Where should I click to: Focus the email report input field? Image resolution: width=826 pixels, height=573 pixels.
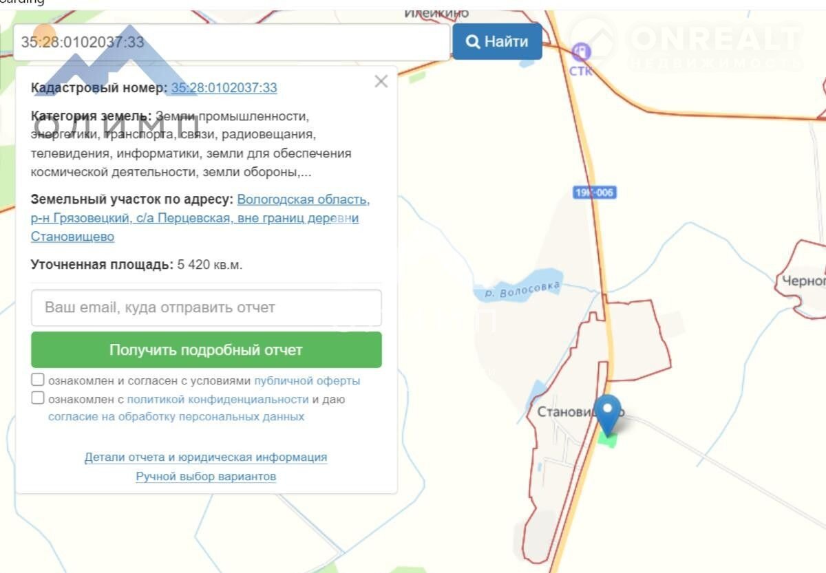[206, 307]
